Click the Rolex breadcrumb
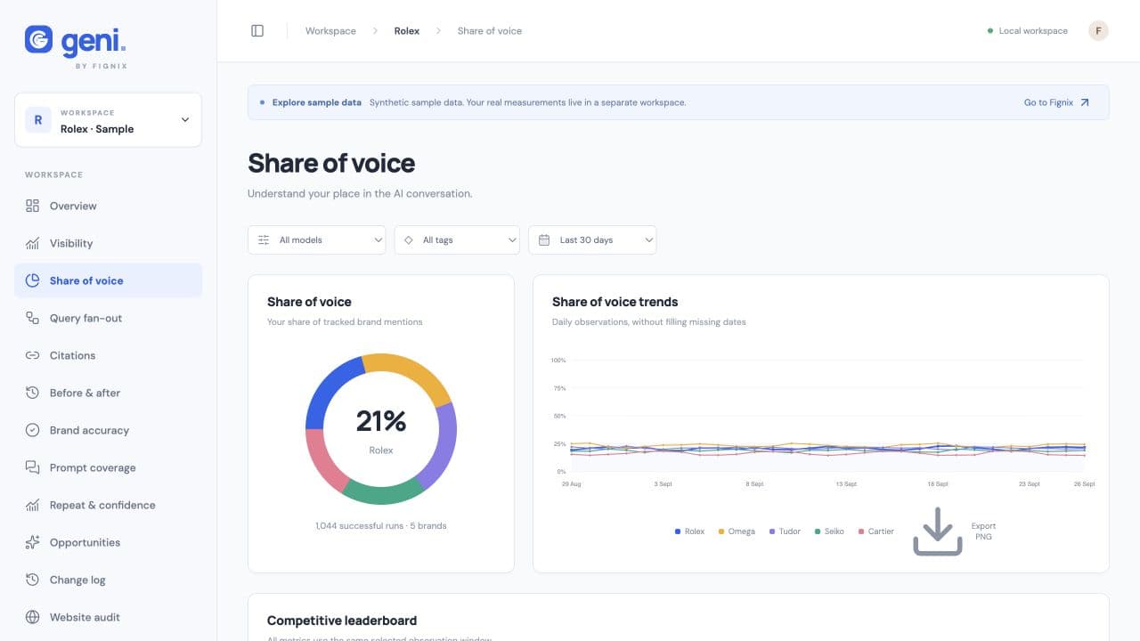Image resolution: width=1140 pixels, height=641 pixels. point(407,31)
